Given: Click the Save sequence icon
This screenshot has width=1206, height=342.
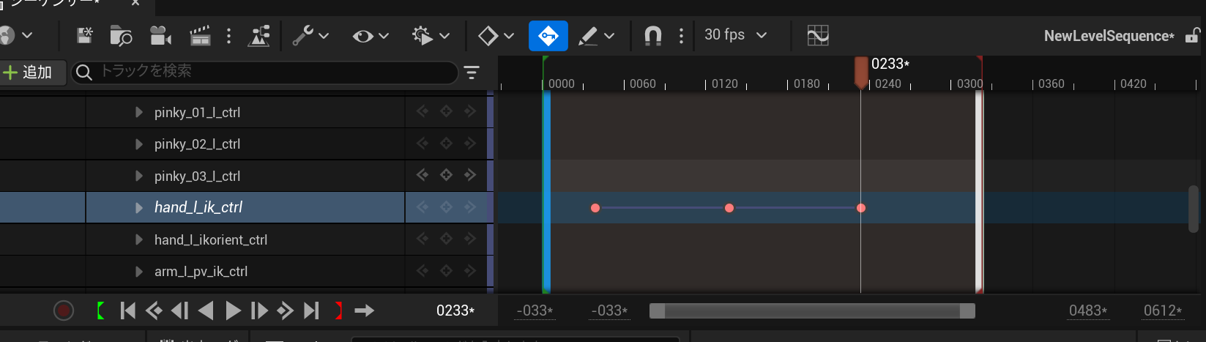Looking at the screenshot, I should 85,35.
